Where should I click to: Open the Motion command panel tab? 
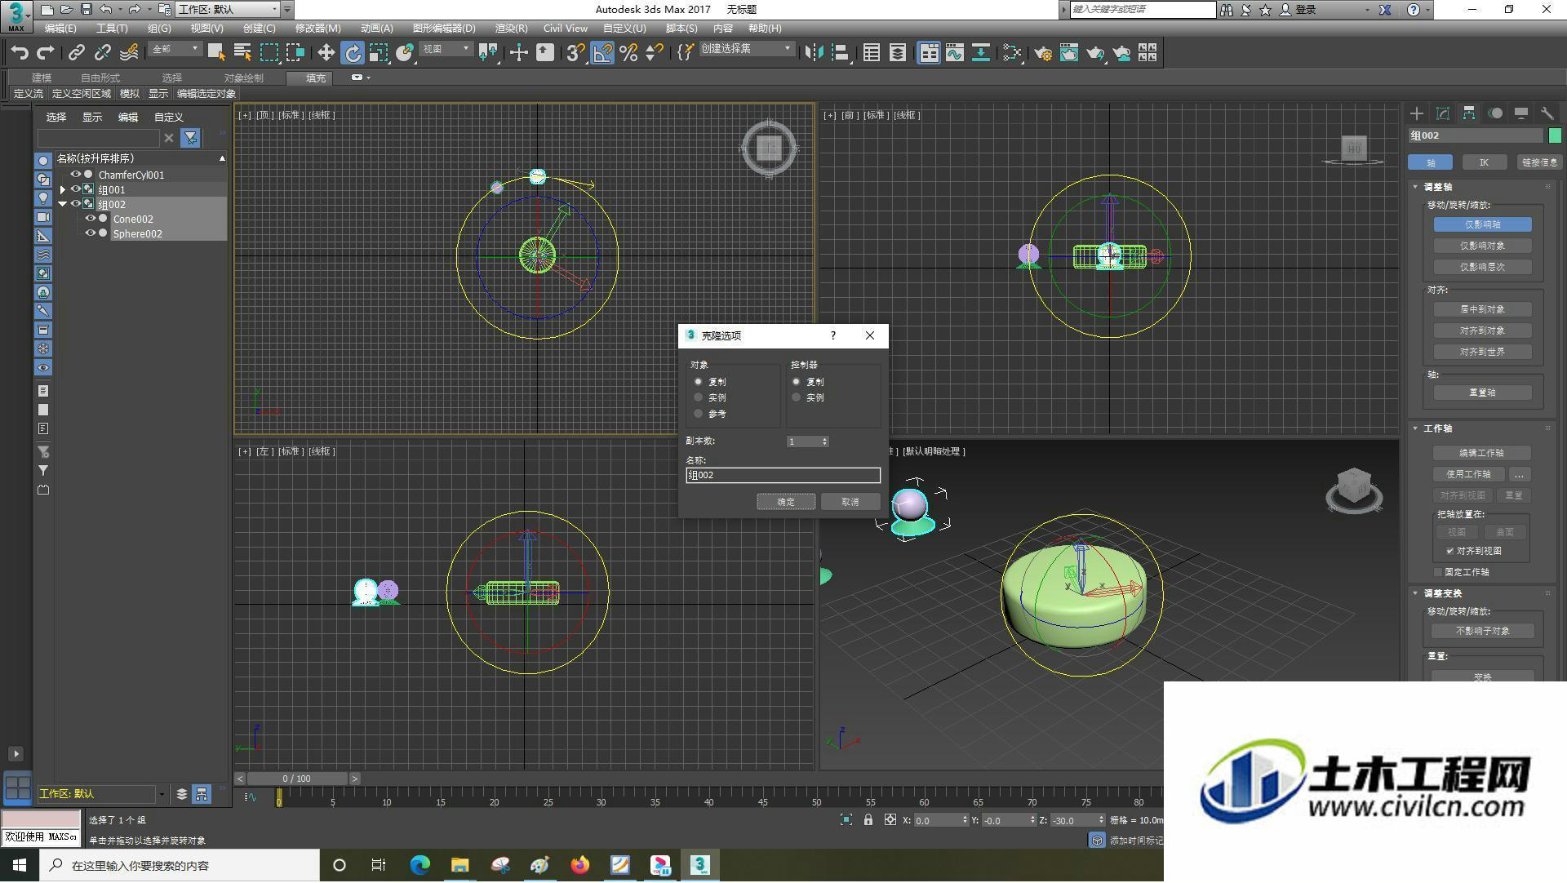click(x=1495, y=113)
